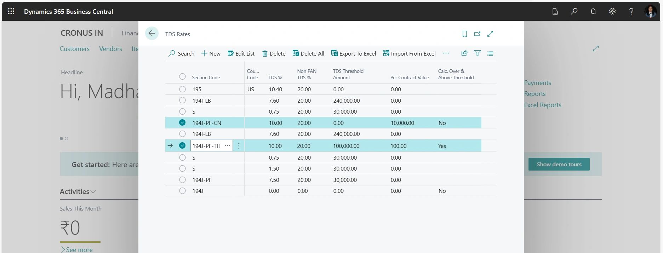Tick the select-all header row circle
This screenshot has width=663, height=253.
(x=182, y=77)
